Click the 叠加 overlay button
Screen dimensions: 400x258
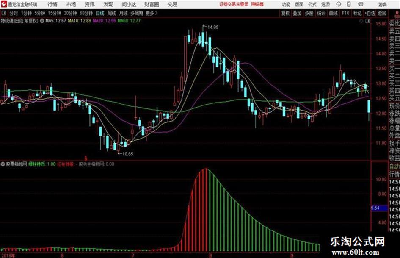pos(297,13)
